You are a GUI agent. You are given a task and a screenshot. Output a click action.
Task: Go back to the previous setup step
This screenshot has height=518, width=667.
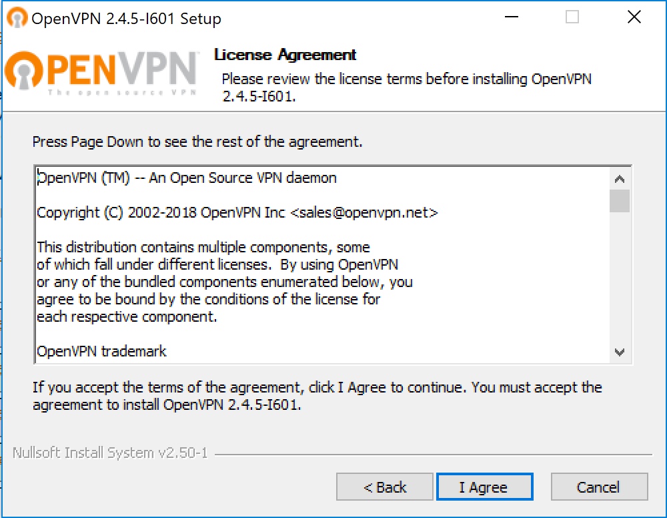pos(384,487)
